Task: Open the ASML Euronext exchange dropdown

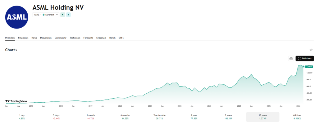Action: [46, 15]
